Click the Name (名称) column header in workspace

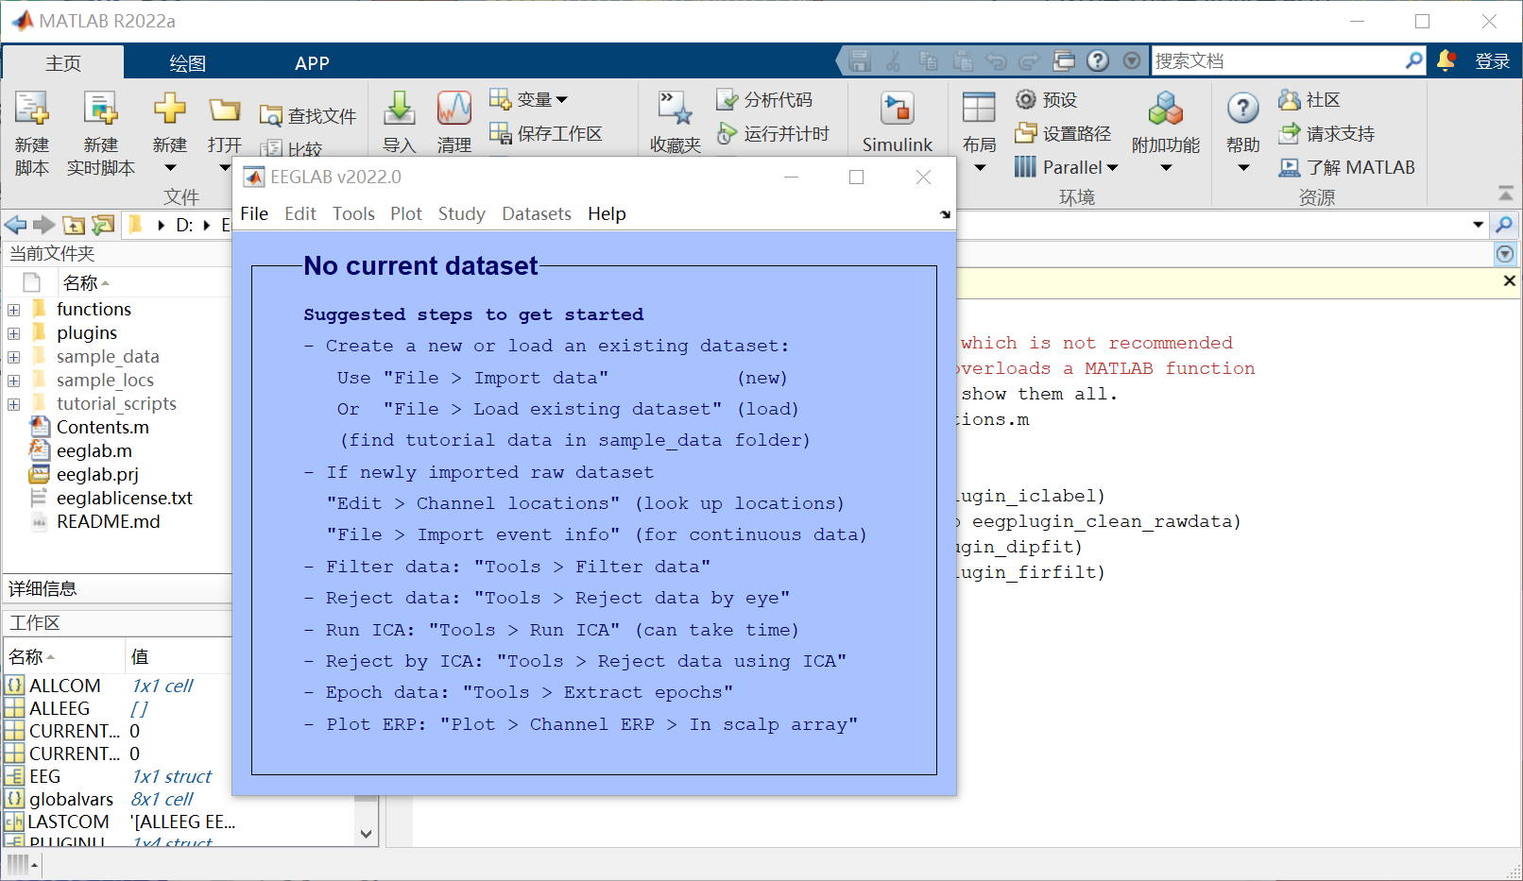pos(64,656)
